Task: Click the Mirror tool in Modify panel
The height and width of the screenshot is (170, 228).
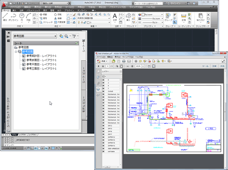Action: pos(58,18)
